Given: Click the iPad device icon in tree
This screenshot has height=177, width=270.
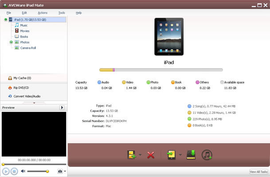Looking at the screenshot, I should pos(11,19).
